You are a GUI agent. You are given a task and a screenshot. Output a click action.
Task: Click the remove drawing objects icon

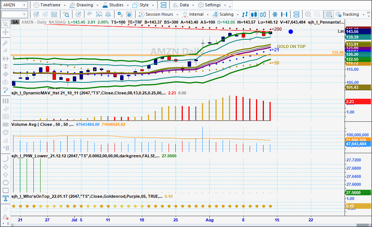6,217
